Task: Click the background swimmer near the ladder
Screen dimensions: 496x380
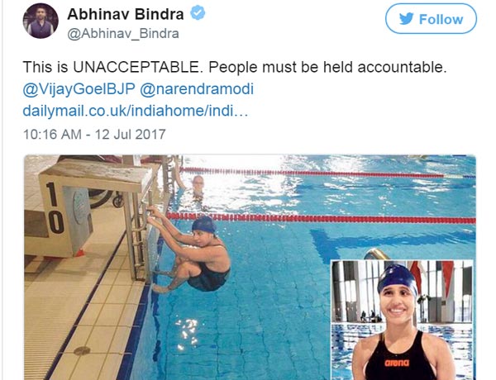Action: 198,186
